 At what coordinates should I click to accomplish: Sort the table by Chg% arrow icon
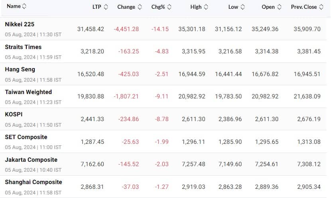click(169, 7)
